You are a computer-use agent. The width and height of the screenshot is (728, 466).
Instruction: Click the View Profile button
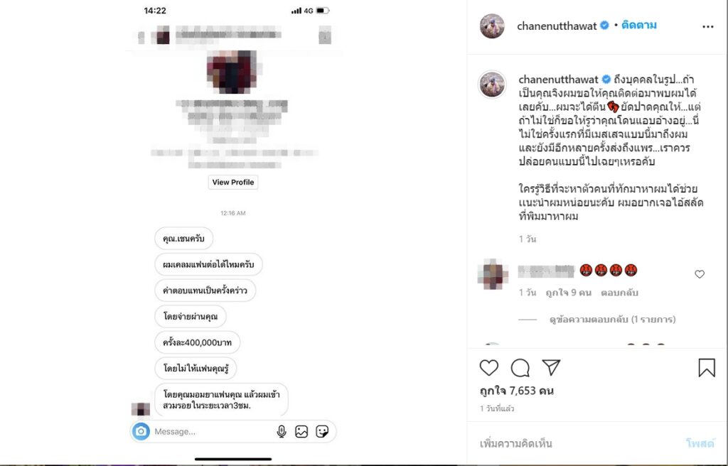click(x=233, y=183)
